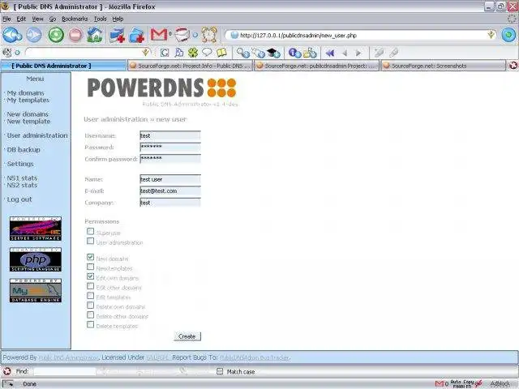
Task: Open My templates in the menu
Action: click(28, 100)
